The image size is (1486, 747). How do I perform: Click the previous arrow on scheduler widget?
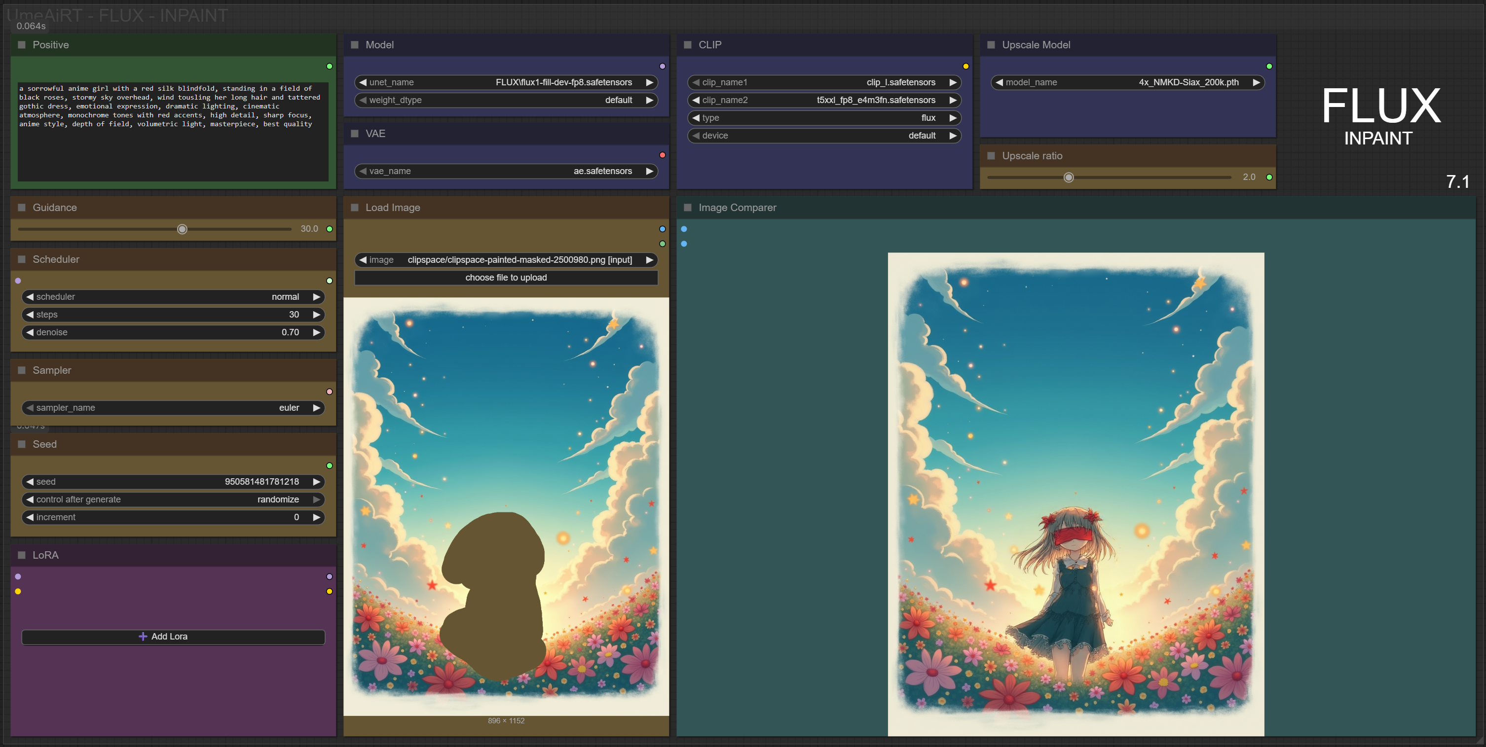pos(30,297)
